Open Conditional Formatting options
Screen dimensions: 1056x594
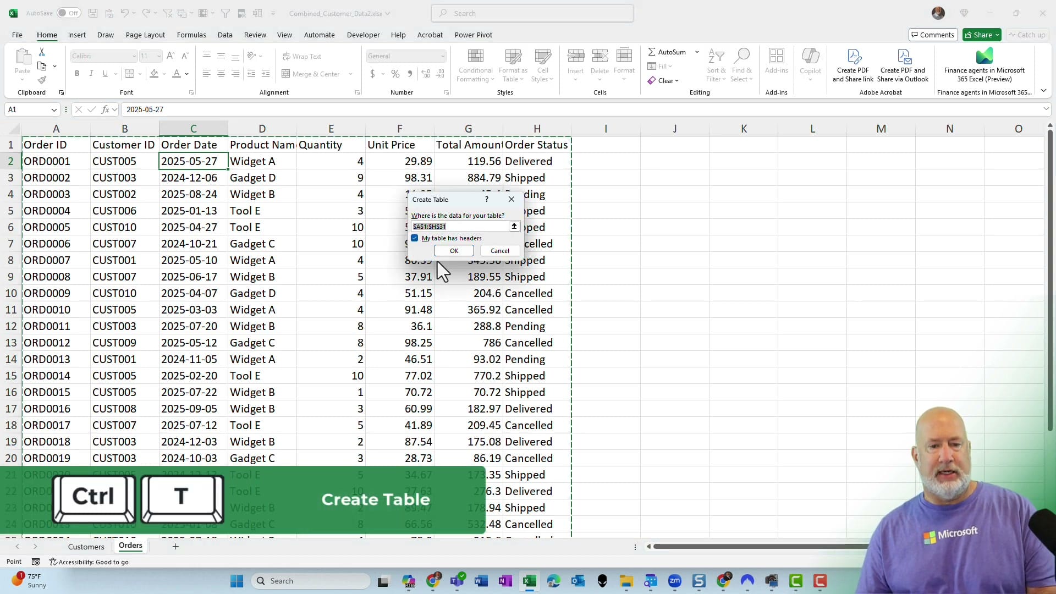tap(475, 64)
